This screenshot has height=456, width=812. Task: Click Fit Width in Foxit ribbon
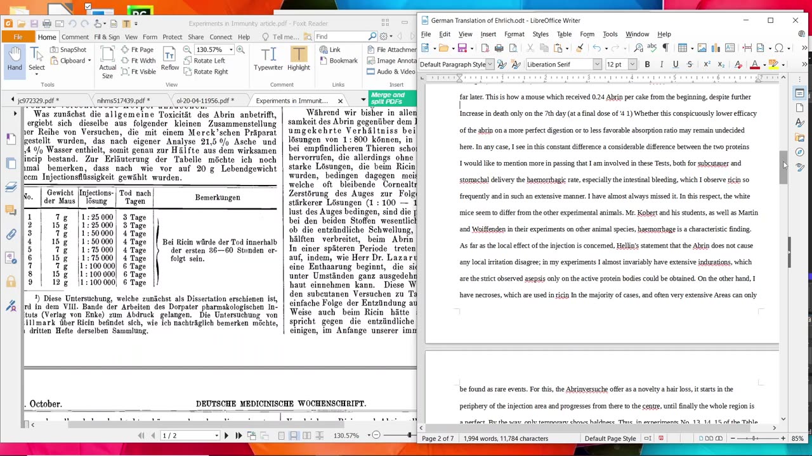pyautogui.click(x=138, y=61)
